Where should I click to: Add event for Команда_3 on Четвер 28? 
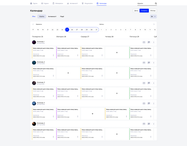click(117, 93)
